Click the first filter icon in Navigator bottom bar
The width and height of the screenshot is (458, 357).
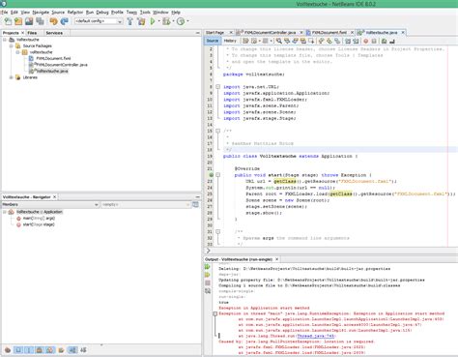coord(8,350)
